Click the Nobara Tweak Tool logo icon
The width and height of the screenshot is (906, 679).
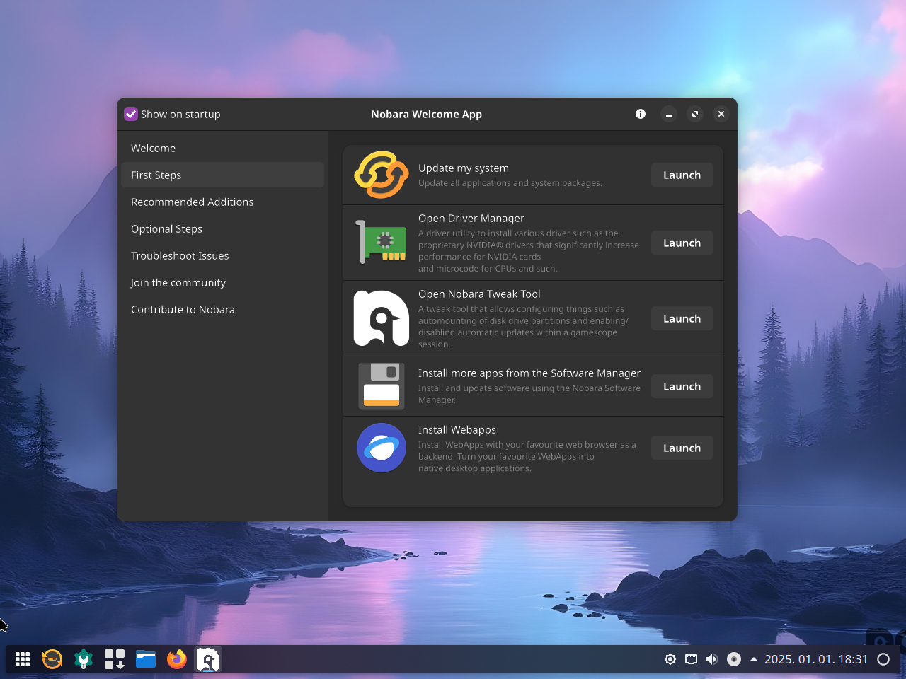tap(382, 318)
